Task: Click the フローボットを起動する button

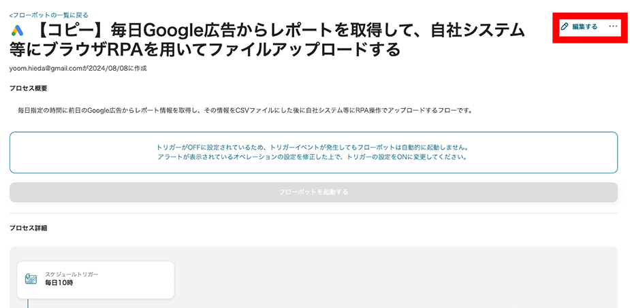Action: (313, 192)
